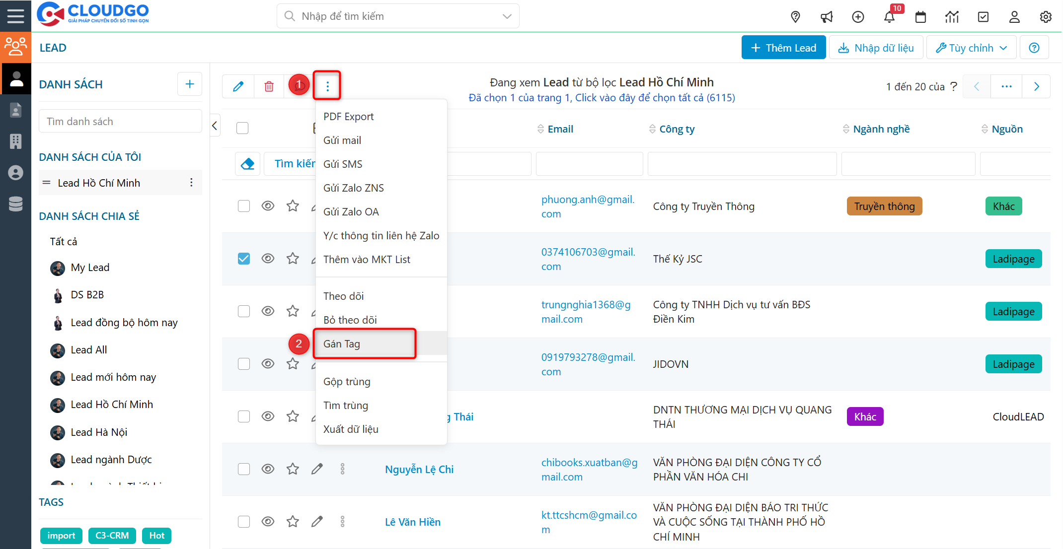Click the calendar icon in top bar
The image size is (1063, 549).
coord(920,17)
